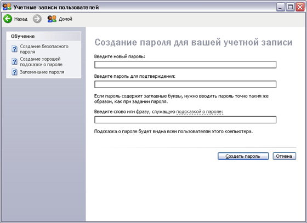Open Создание хорошей подсказки о пароле topic
Image resolution: width=307 pixels, height=223 pixels.
tap(41, 61)
